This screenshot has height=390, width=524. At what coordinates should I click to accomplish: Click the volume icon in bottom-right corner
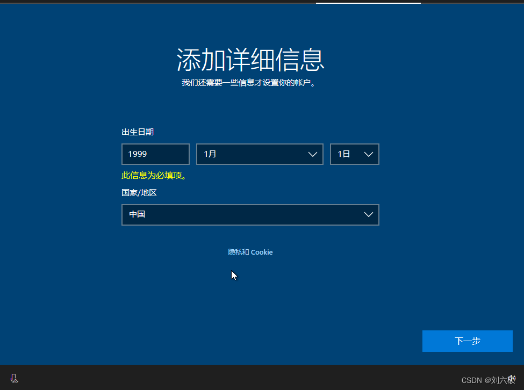tap(512, 378)
